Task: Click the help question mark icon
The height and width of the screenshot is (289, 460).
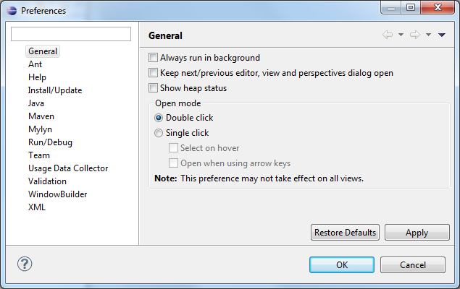Action: point(25,264)
